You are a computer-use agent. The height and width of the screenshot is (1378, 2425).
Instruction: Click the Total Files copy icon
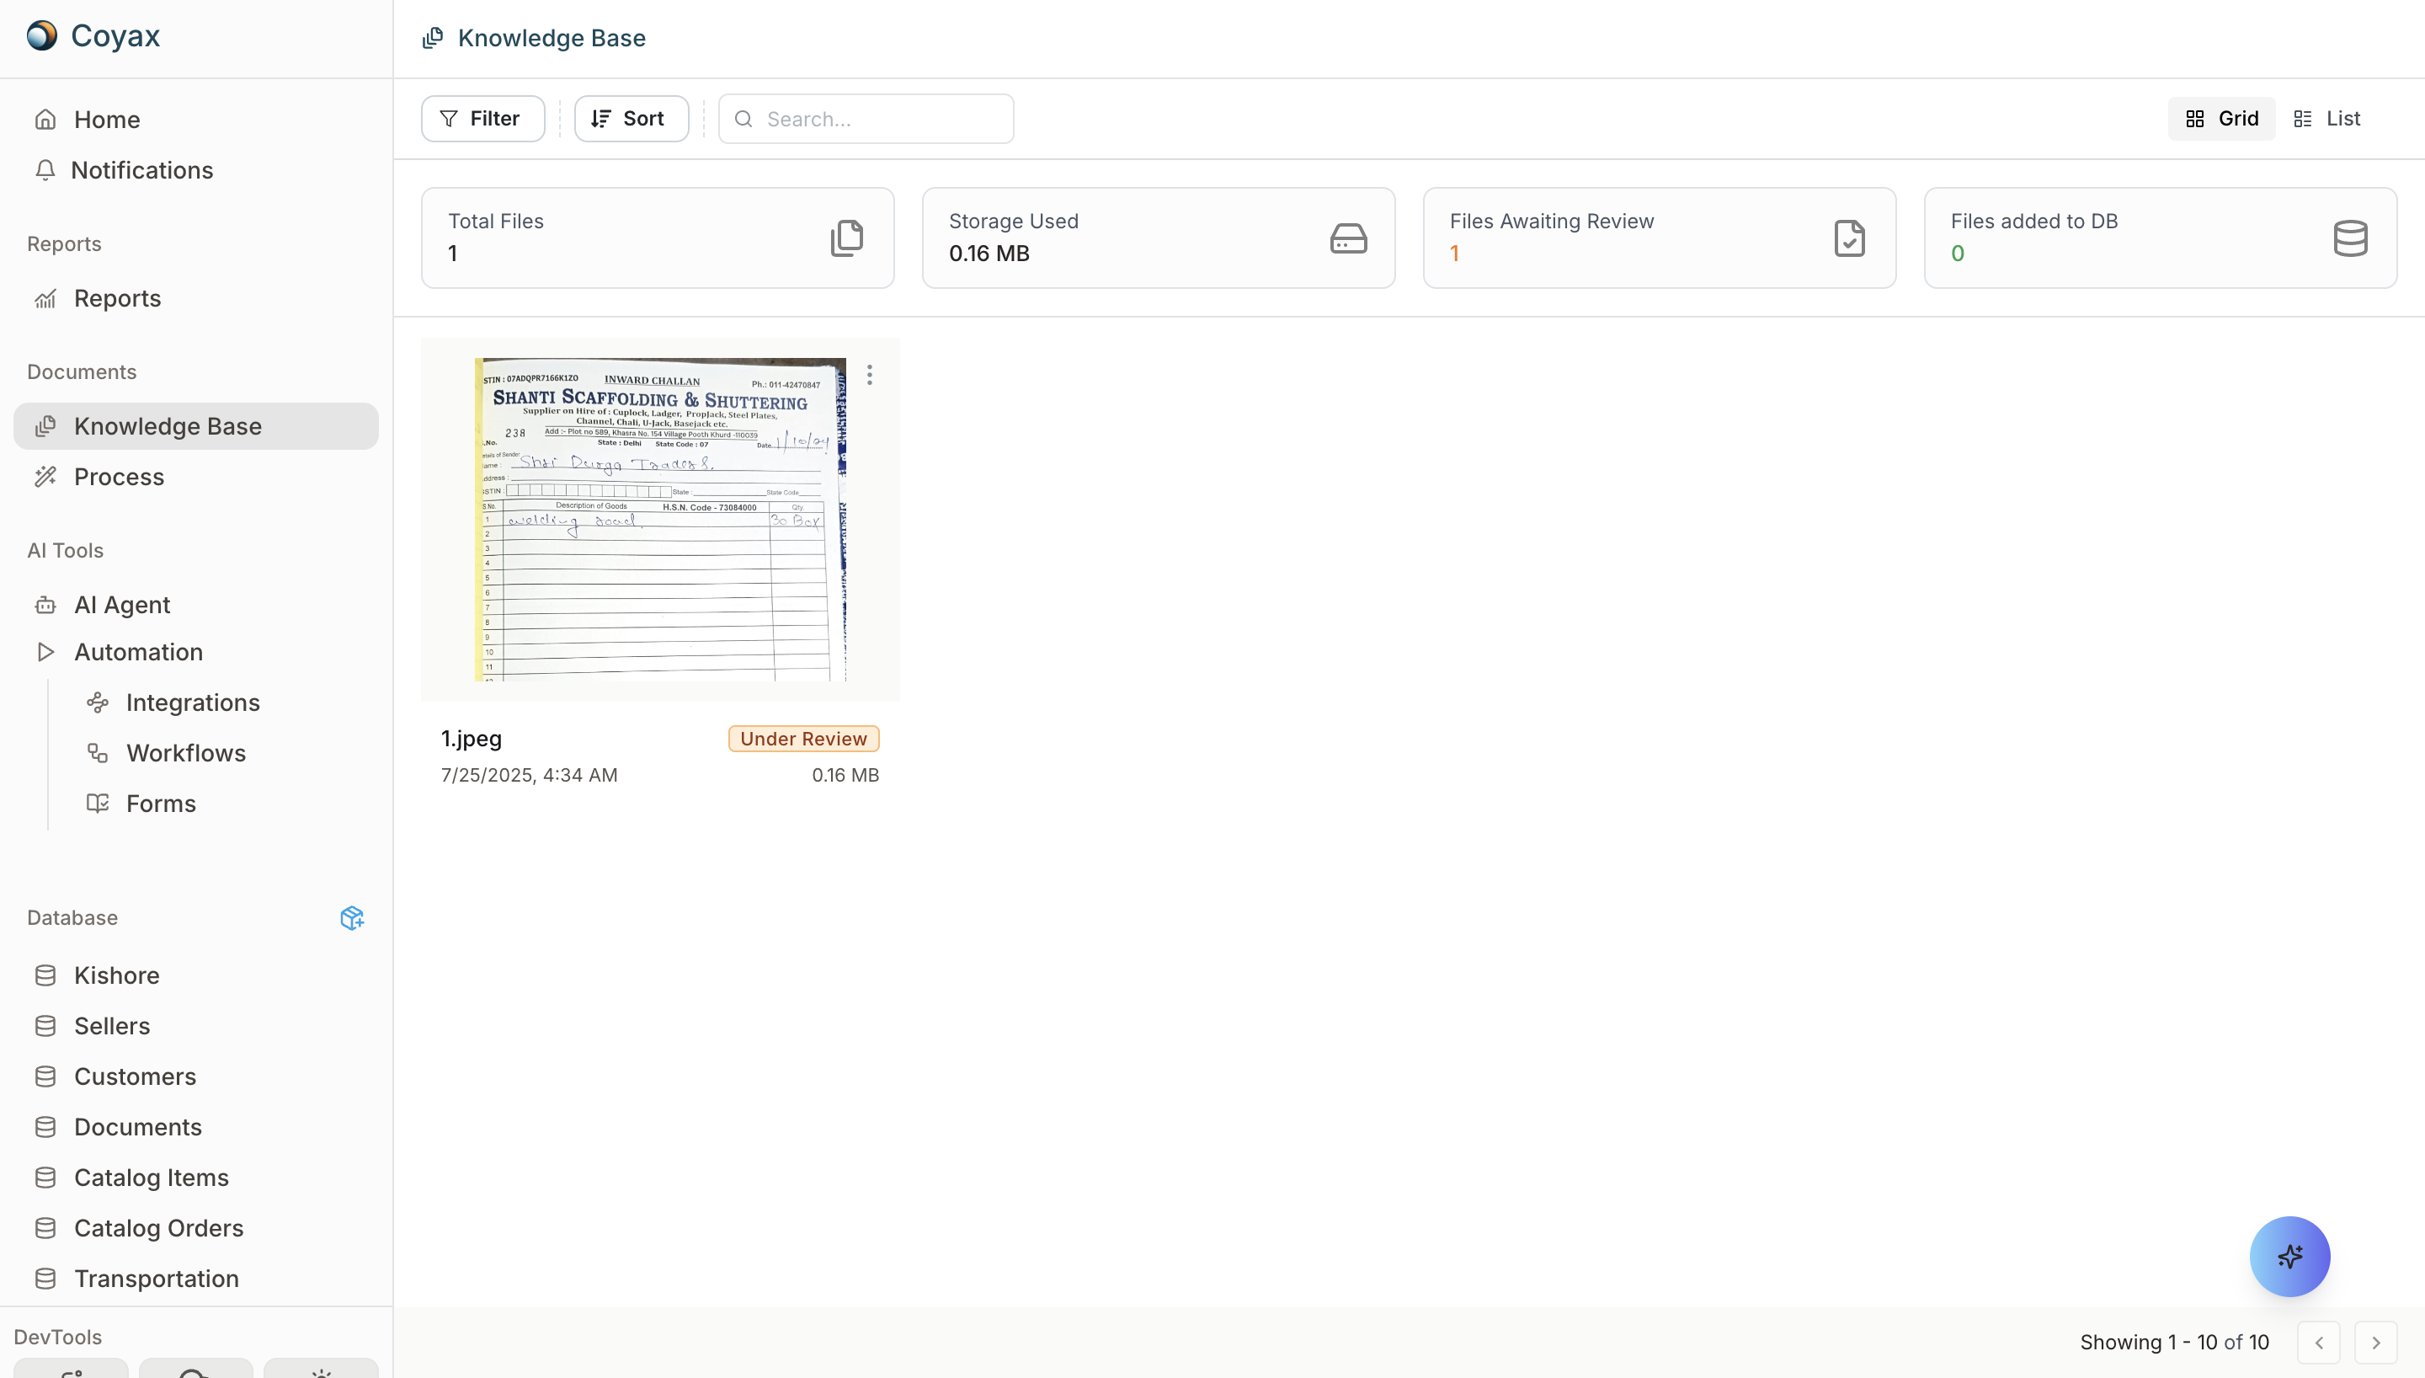(x=846, y=238)
